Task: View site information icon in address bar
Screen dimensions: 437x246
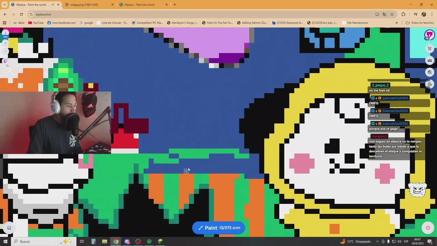Action: (x=31, y=14)
